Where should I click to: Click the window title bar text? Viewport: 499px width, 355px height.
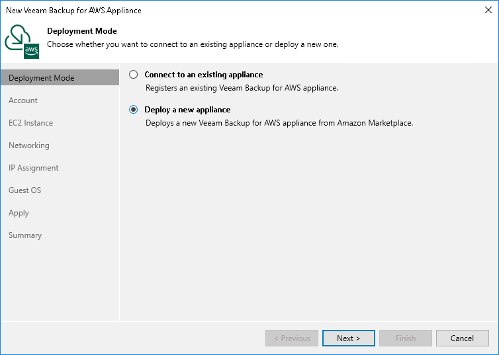click(x=73, y=11)
